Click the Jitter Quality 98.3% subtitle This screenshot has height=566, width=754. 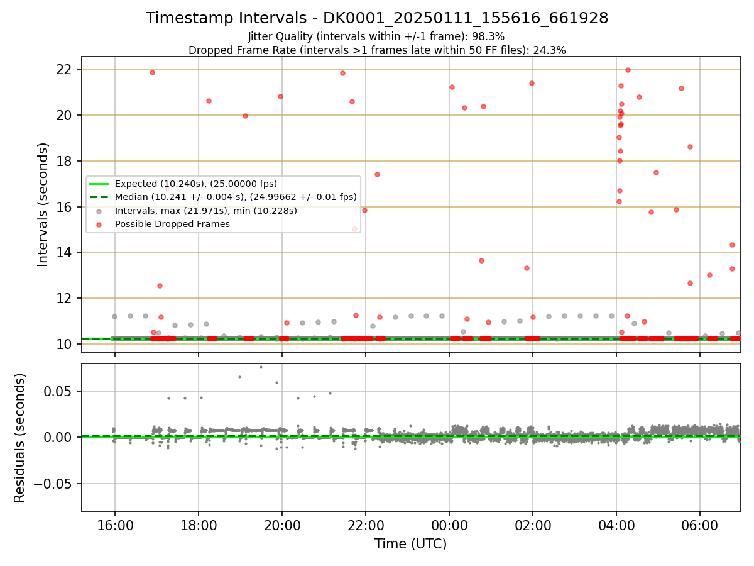tap(376, 36)
